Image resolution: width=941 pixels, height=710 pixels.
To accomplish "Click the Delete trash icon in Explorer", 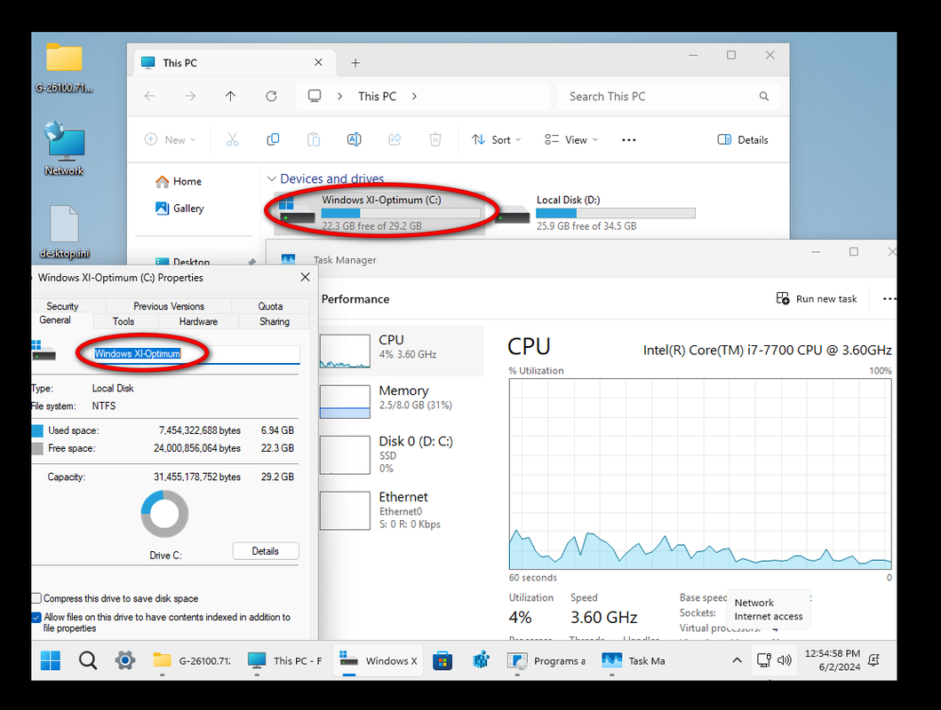I will point(435,139).
